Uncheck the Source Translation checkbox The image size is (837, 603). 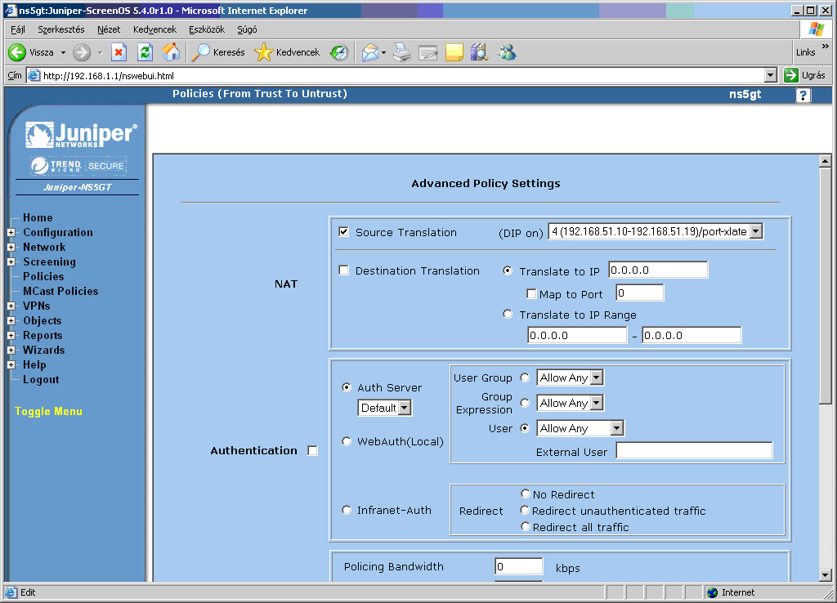344,232
